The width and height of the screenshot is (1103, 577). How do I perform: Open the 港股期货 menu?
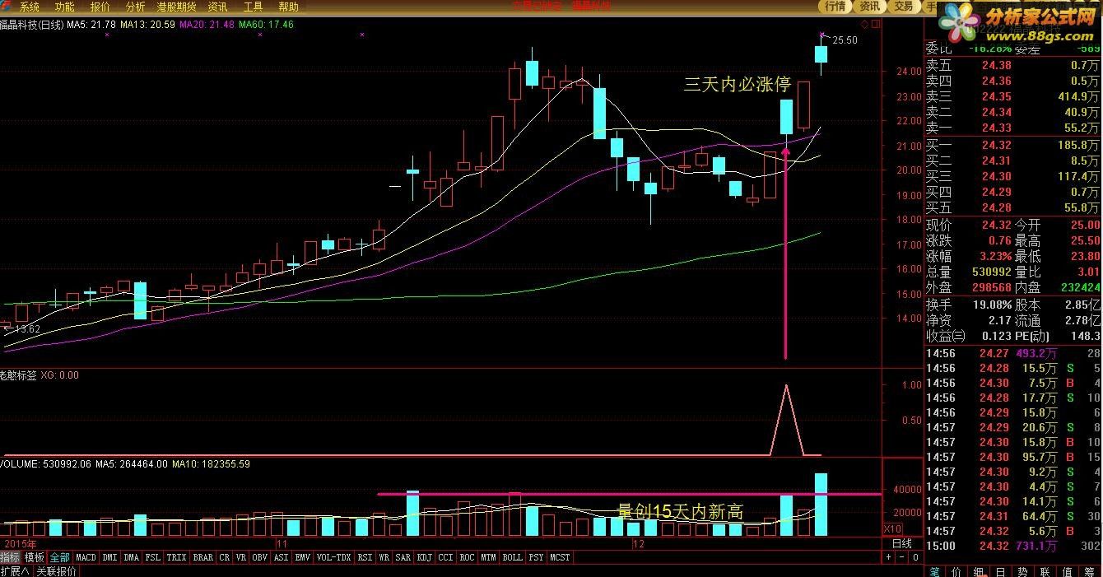pos(176,7)
